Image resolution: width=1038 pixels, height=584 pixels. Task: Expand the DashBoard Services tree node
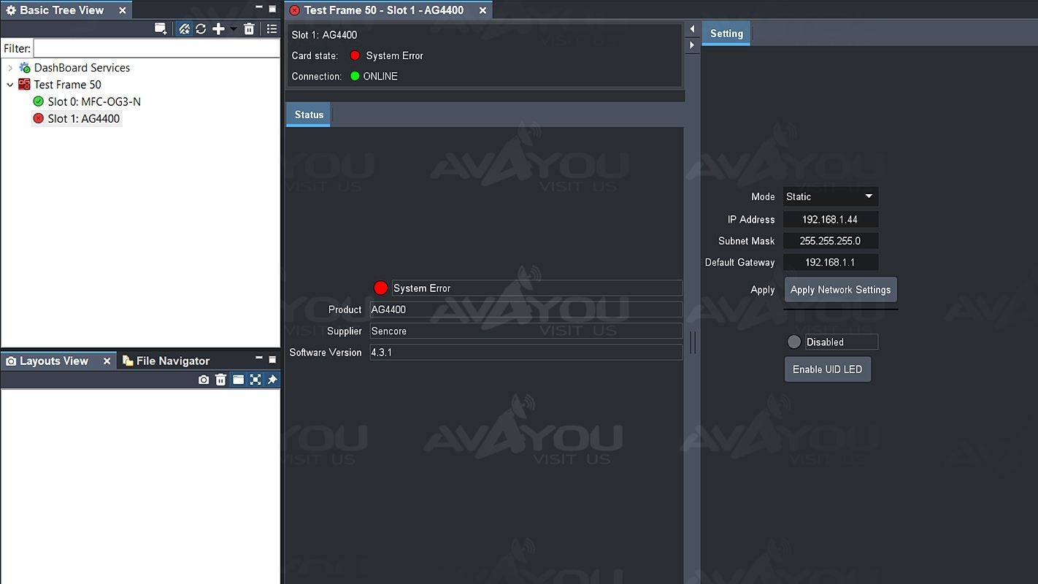[10, 68]
